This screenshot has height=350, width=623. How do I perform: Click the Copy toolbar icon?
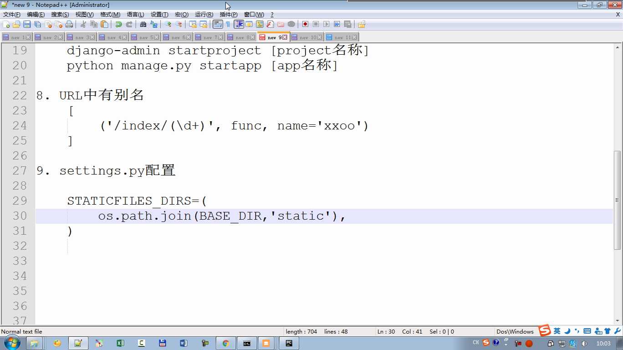tap(94, 24)
